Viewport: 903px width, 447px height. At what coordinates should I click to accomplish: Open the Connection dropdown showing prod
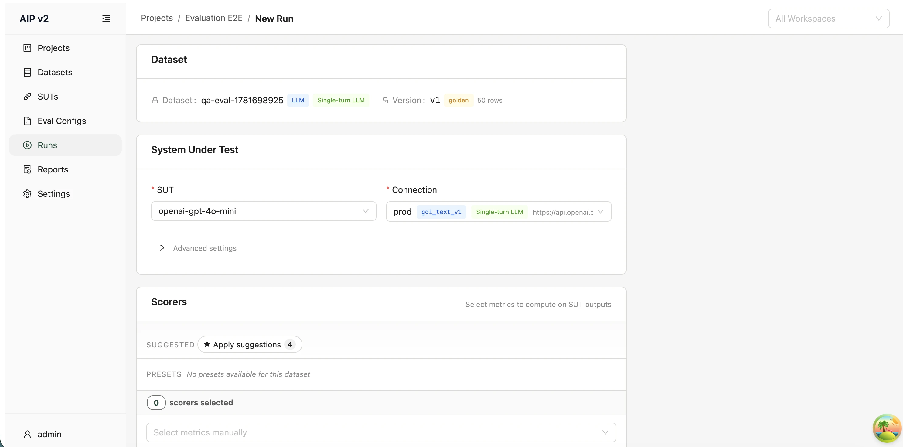click(499, 211)
